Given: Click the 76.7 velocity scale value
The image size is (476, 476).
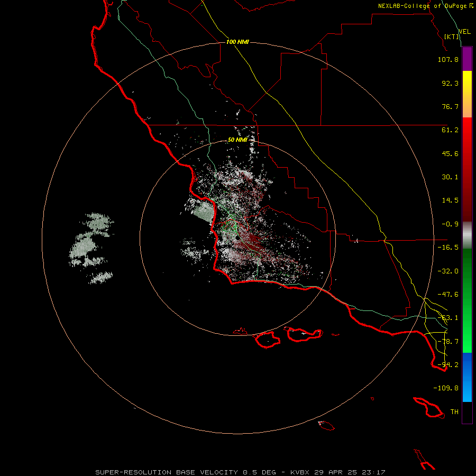Looking at the screenshot, I should [x=450, y=106].
